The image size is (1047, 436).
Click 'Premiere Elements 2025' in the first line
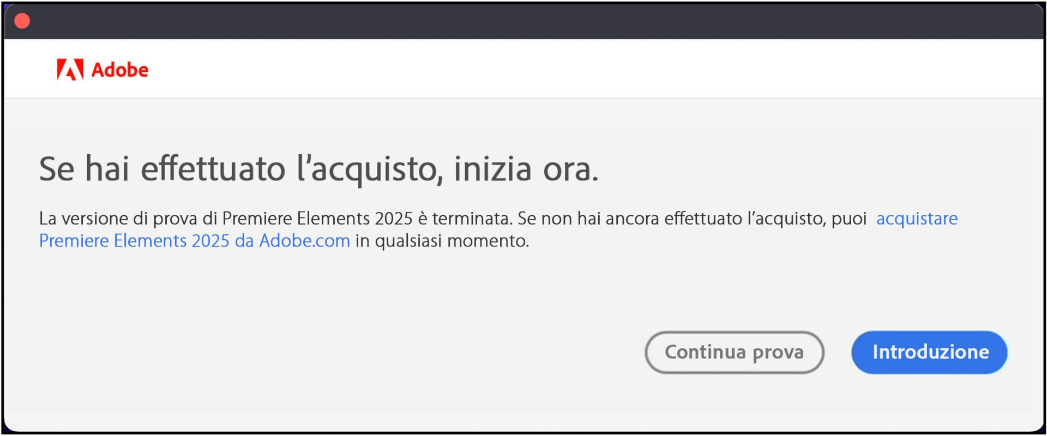(317, 219)
